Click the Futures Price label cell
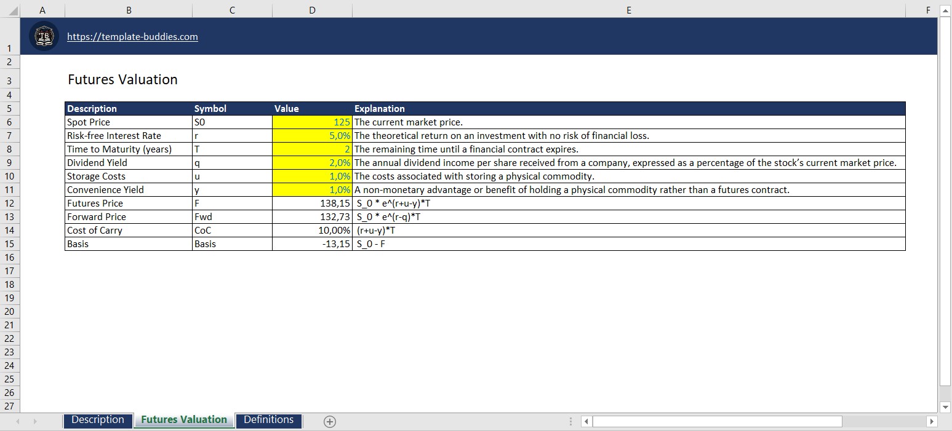952x431 pixels. click(129, 204)
